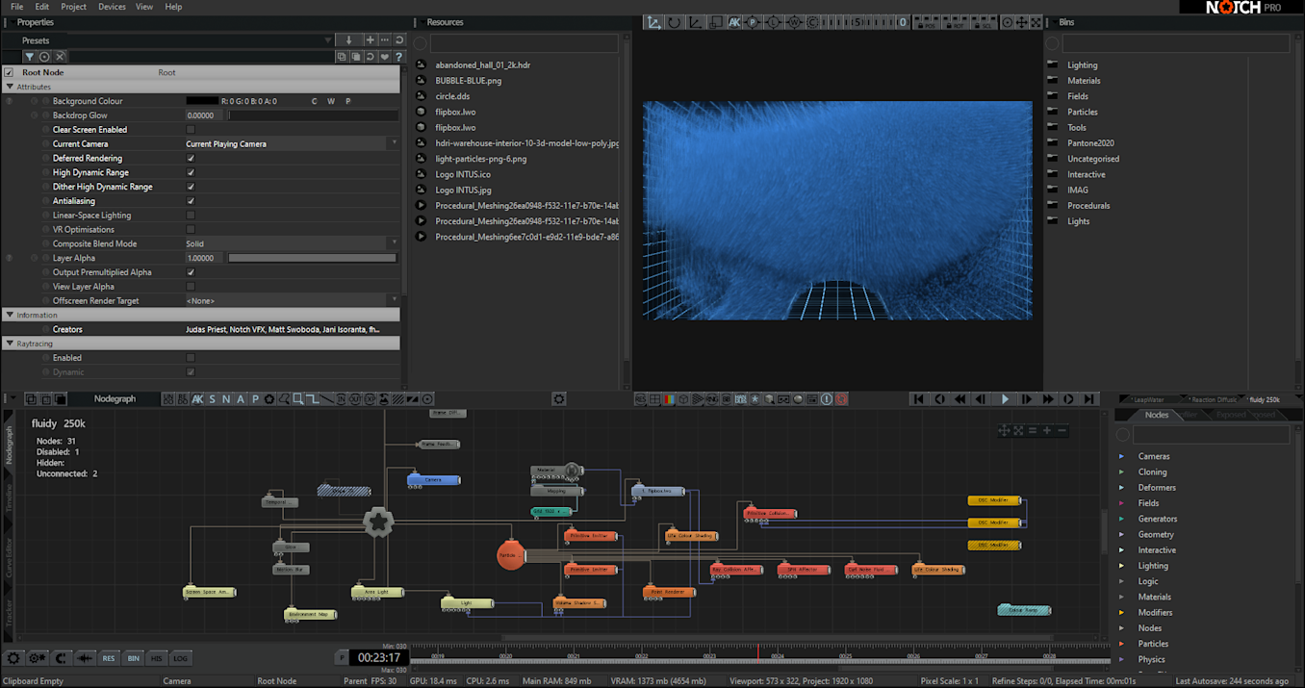Click the nodegraph settings gear icon
The height and width of the screenshot is (688, 1305).
tap(559, 399)
